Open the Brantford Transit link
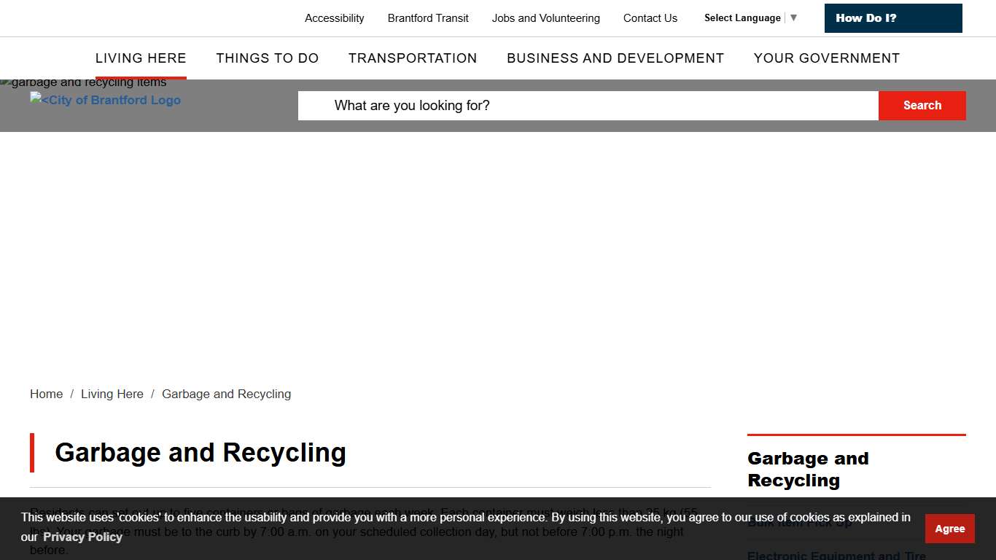 coord(428,17)
